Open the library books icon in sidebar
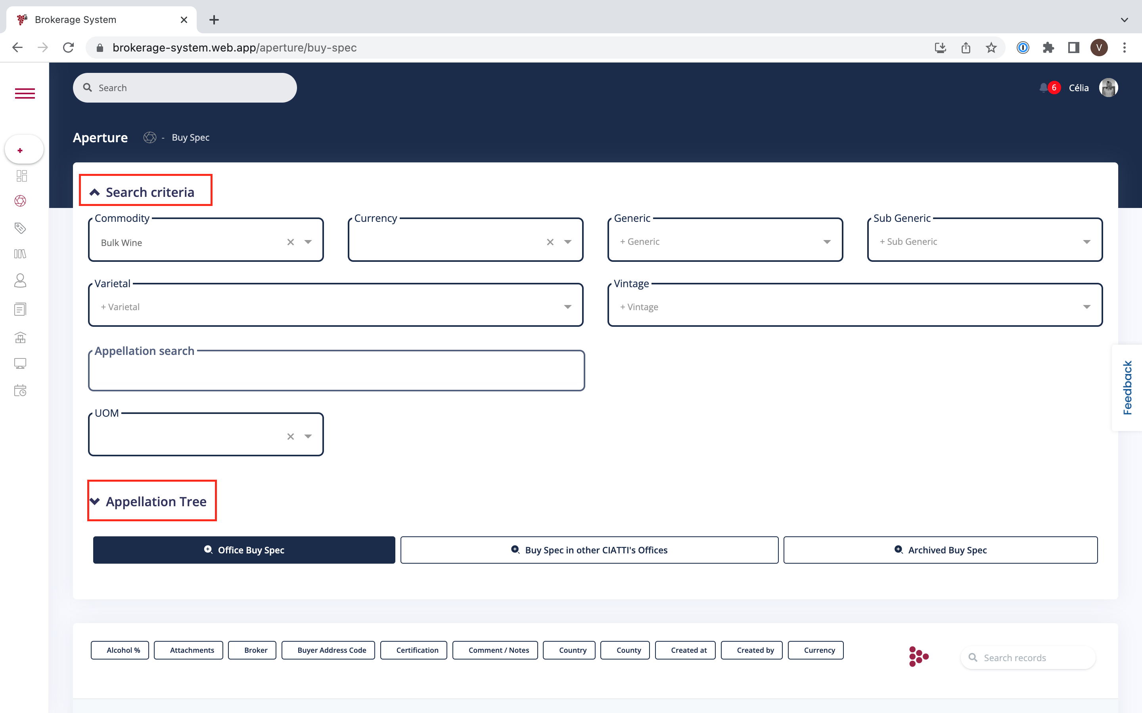 pos(20,254)
